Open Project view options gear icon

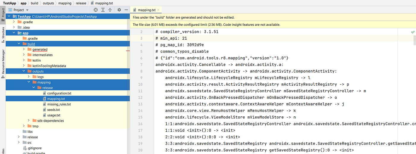pyautogui.click(x=119, y=10)
